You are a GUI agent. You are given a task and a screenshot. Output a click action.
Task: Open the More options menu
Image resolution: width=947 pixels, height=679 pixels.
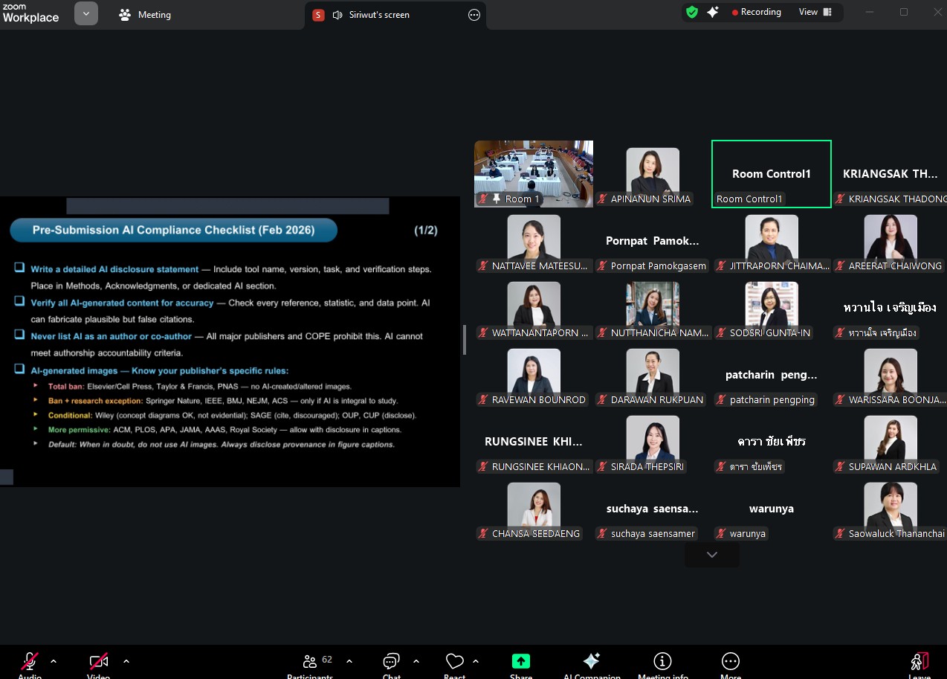[x=731, y=661]
